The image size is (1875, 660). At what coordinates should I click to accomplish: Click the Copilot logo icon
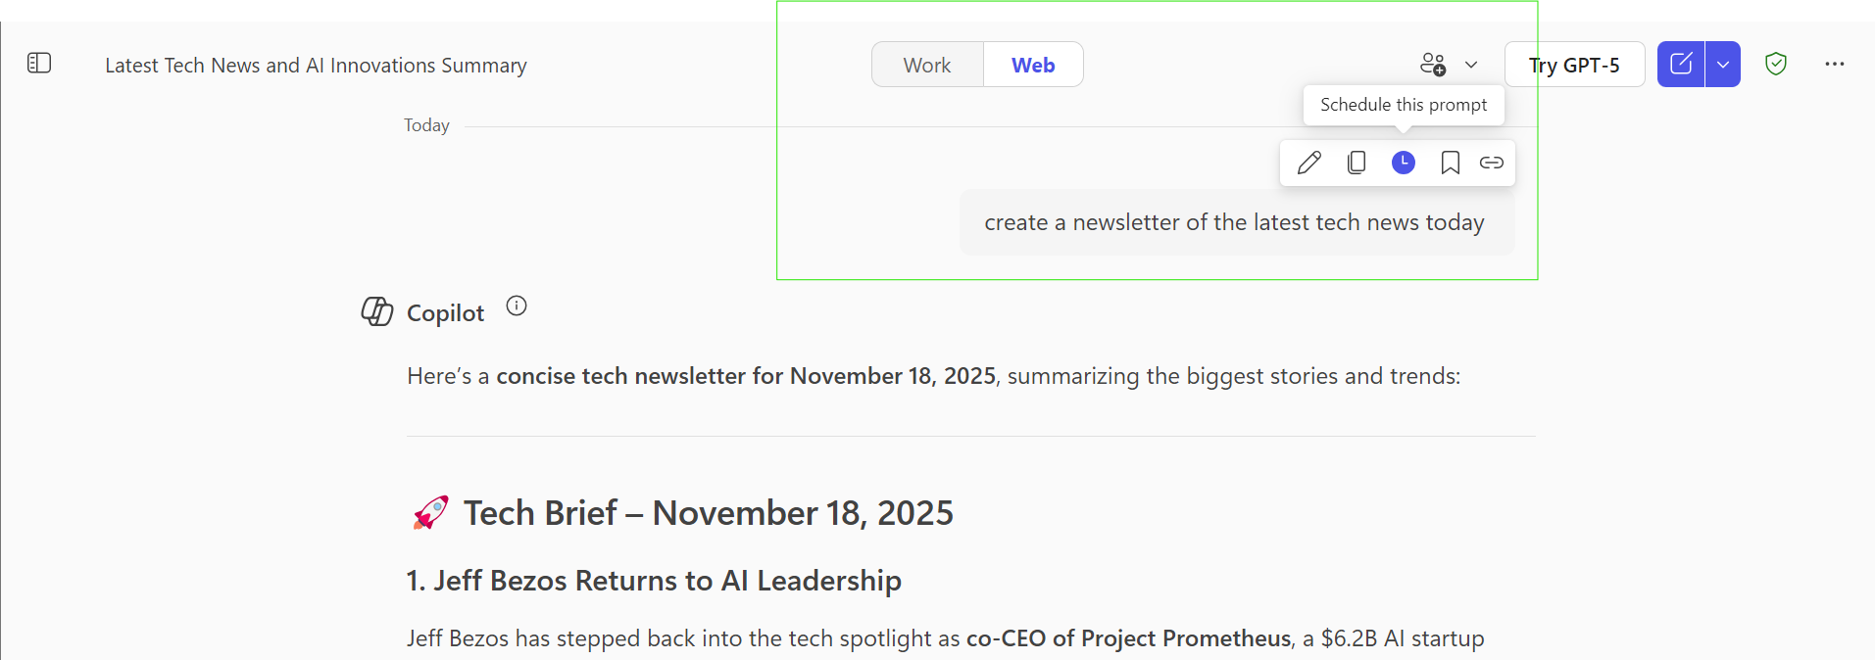pos(377,311)
